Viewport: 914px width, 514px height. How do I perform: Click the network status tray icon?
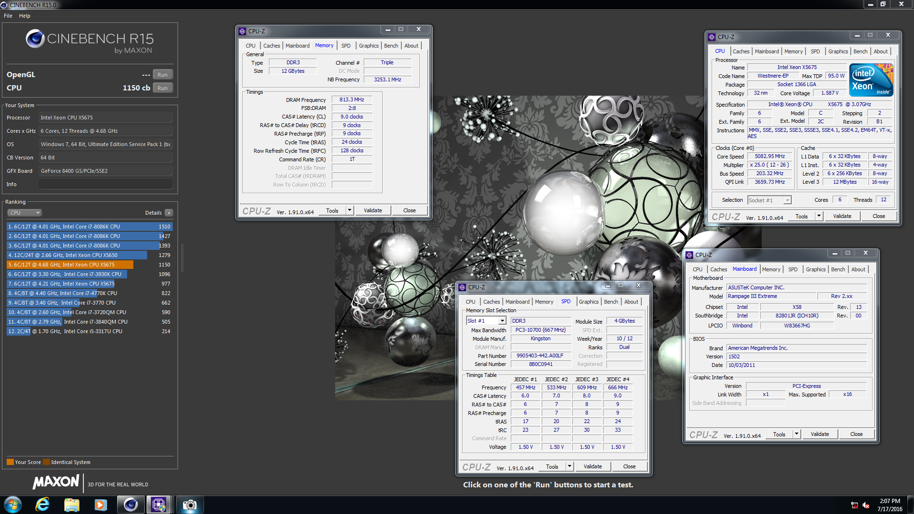pyautogui.click(x=854, y=505)
